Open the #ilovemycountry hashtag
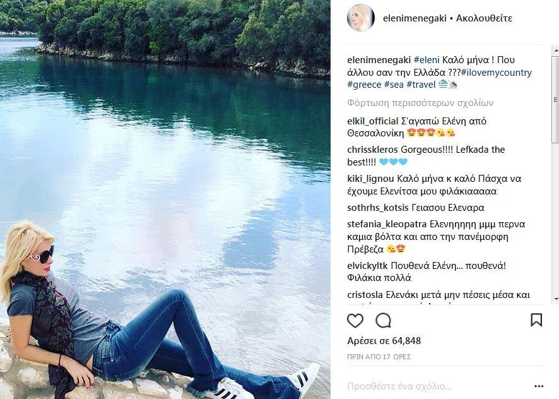Image resolution: width=559 pixels, height=399 pixels. pos(497,73)
